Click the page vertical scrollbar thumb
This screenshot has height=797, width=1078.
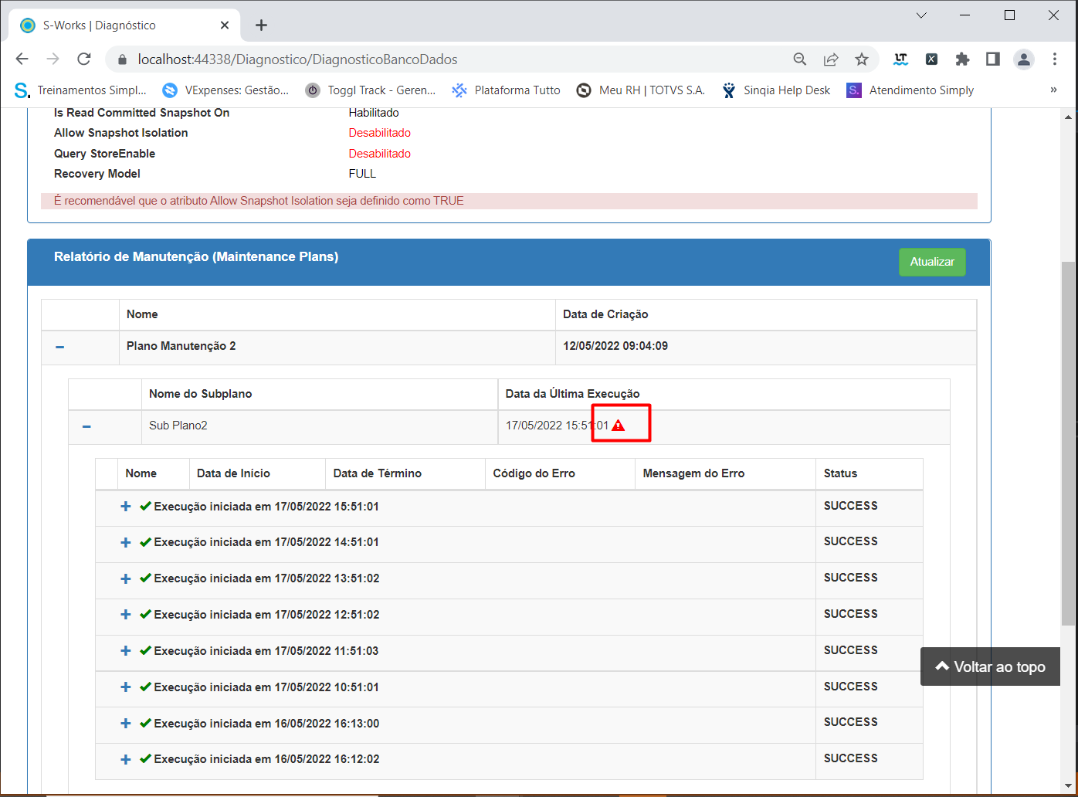tap(1069, 443)
